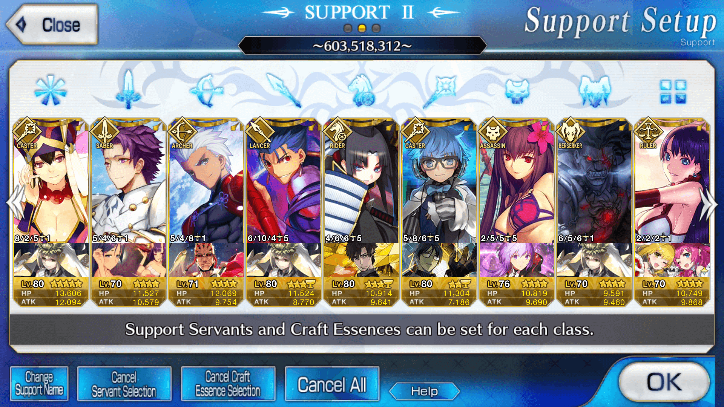Select the Berserker class beast icon
The width and height of the screenshot is (724, 407).
pyautogui.click(x=595, y=91)
